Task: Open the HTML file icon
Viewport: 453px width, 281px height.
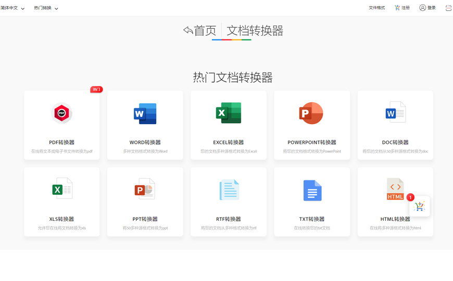Action: (395, 189)
